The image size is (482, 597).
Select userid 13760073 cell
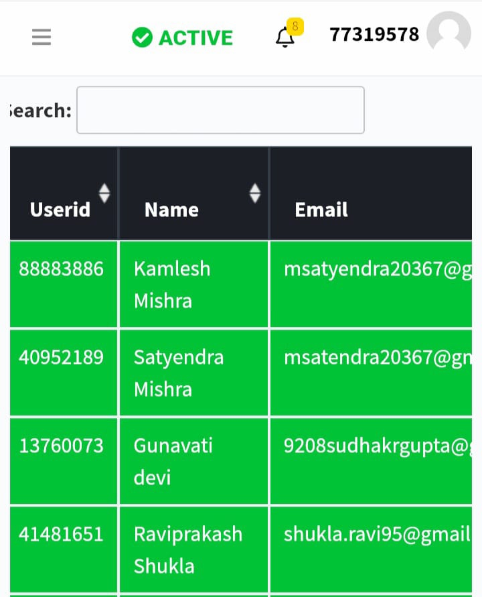click(x=64, y=461)
